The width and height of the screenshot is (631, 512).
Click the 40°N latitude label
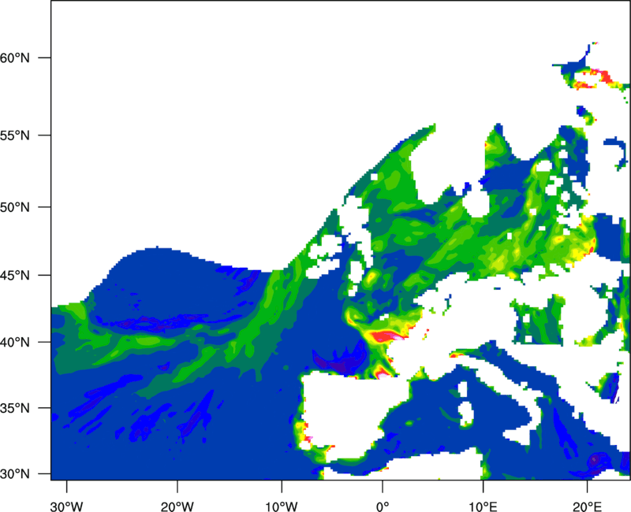(15, 343)
